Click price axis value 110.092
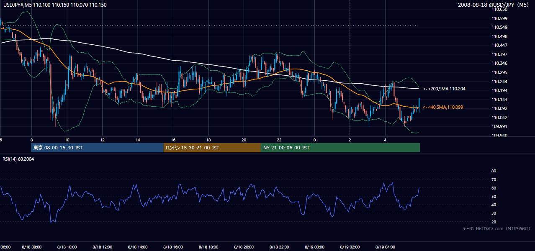 click(500, 108)
